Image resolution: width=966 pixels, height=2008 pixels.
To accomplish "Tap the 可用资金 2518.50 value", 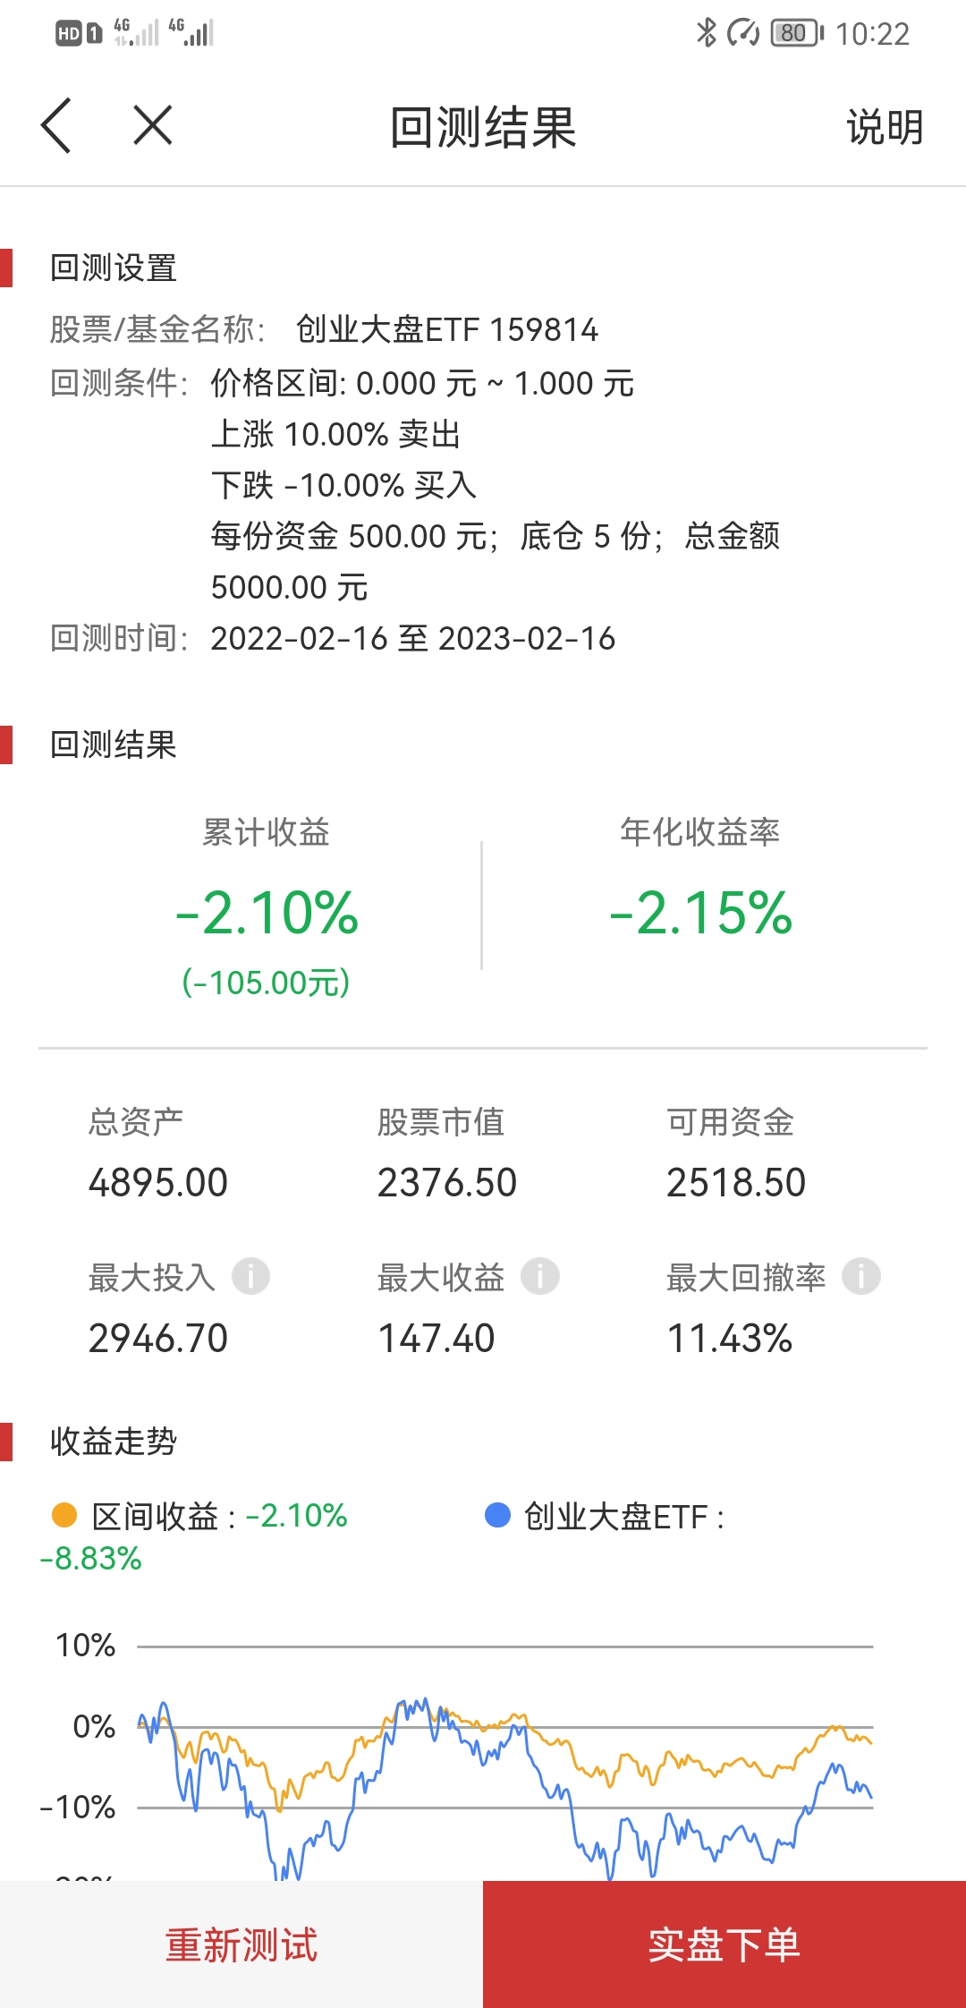I will 736,1182.
